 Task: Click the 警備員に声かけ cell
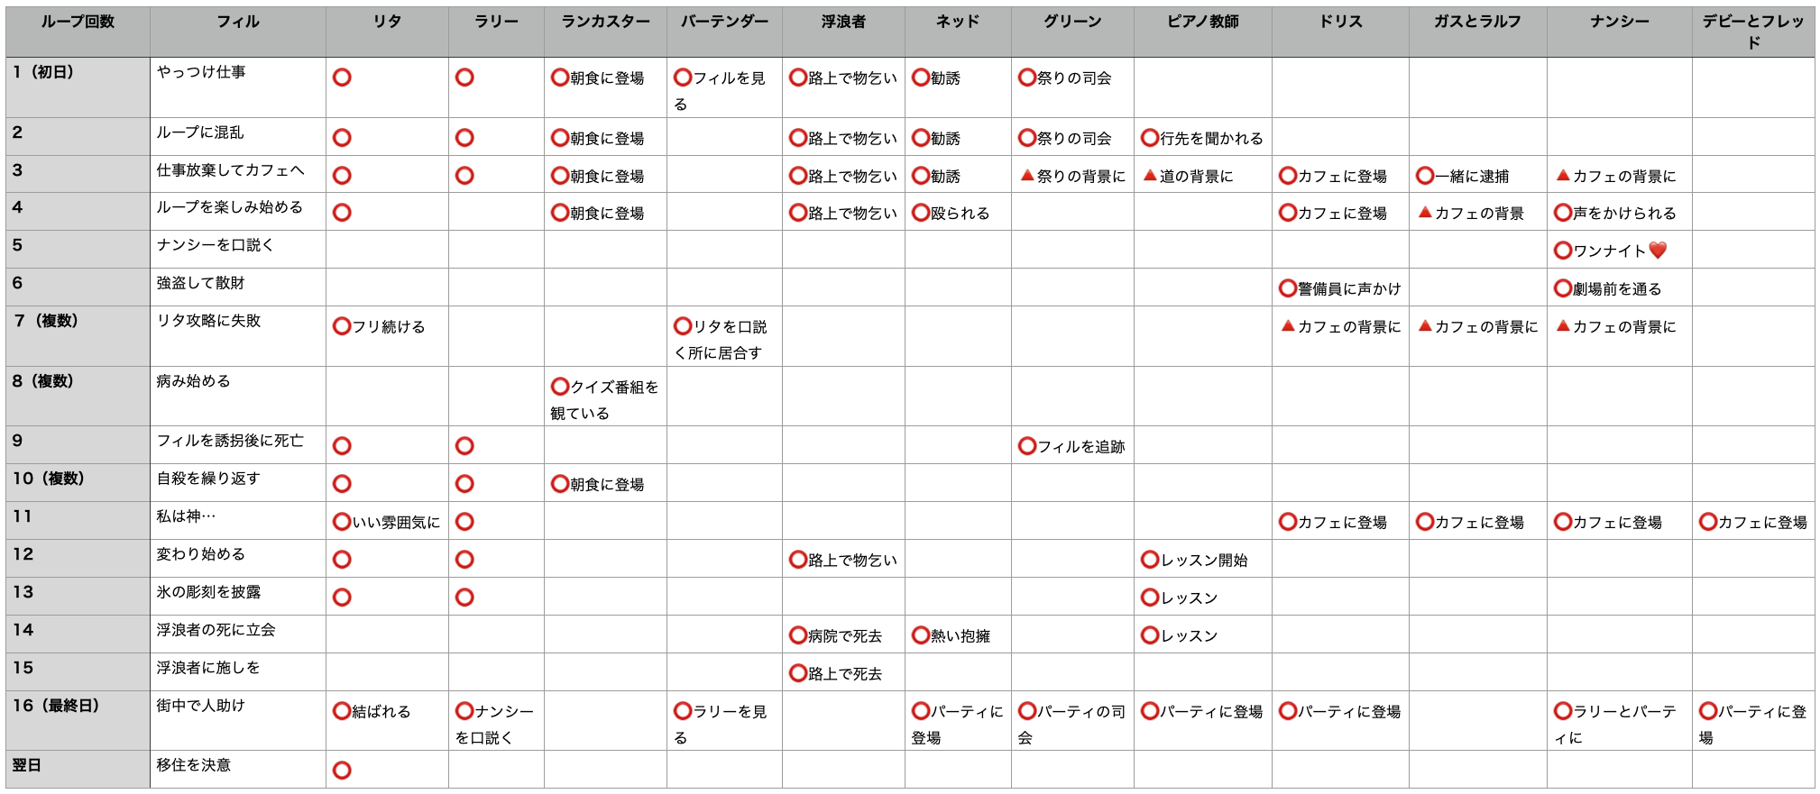click(1340, 288)
